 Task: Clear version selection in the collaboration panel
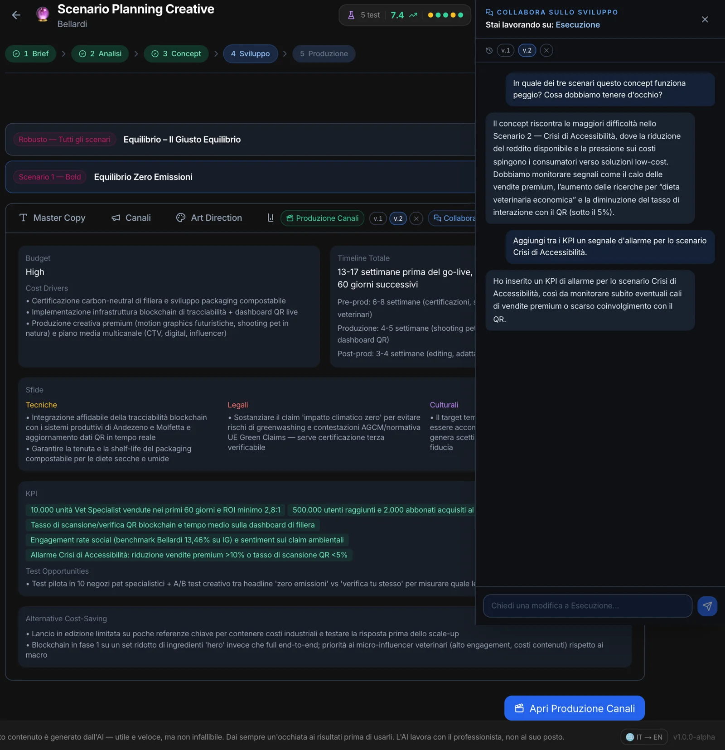546,50
